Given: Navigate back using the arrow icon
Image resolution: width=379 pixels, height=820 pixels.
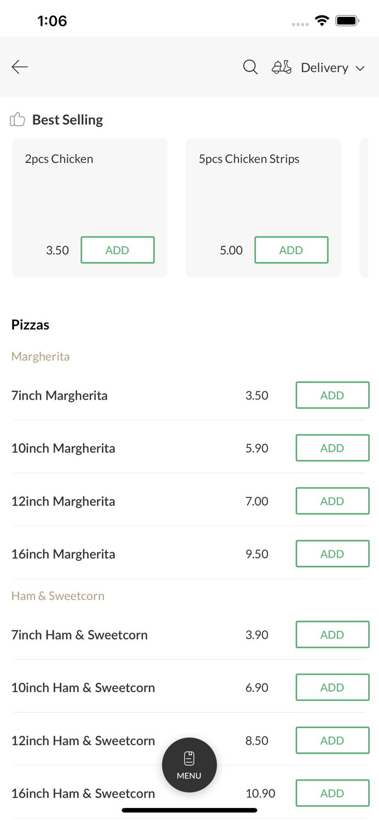Looking at the screenshot, I should pos(20,67).
